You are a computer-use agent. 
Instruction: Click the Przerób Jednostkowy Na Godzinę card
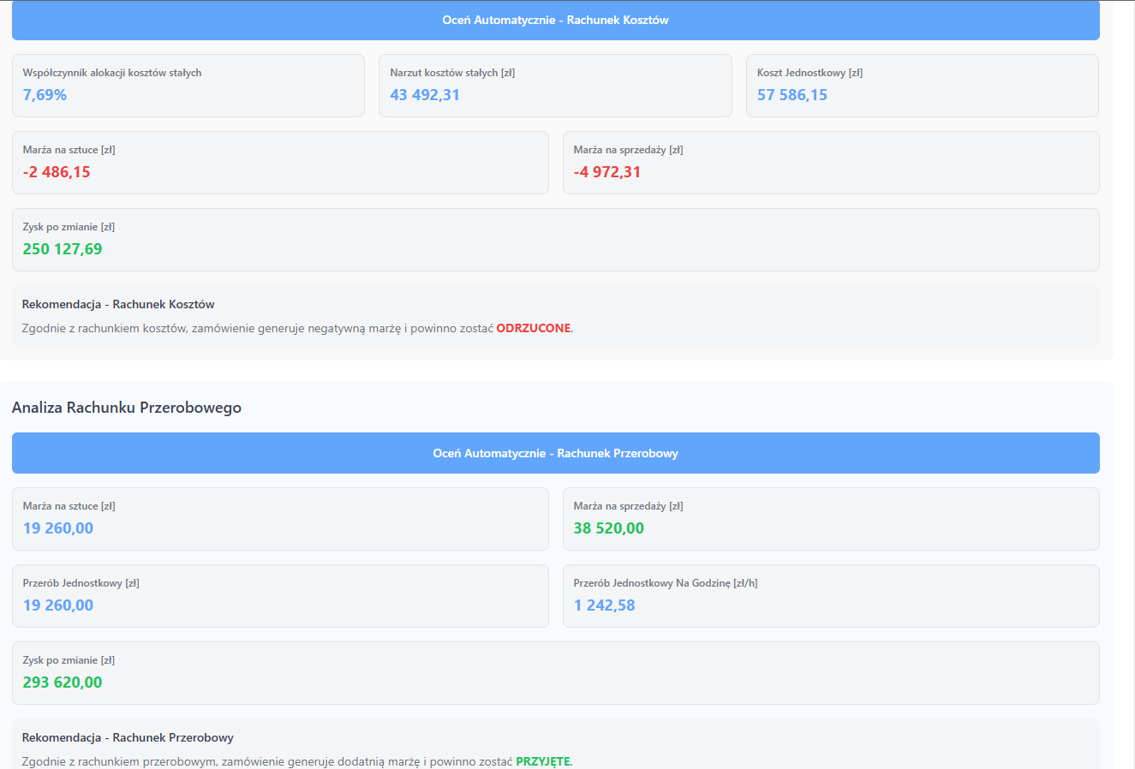point(830,596)
